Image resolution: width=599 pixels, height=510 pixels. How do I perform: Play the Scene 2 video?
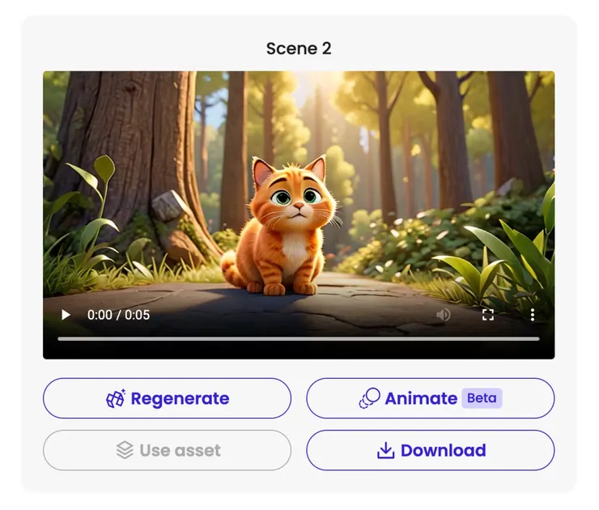pyautogui.click(x=66, y=315)
